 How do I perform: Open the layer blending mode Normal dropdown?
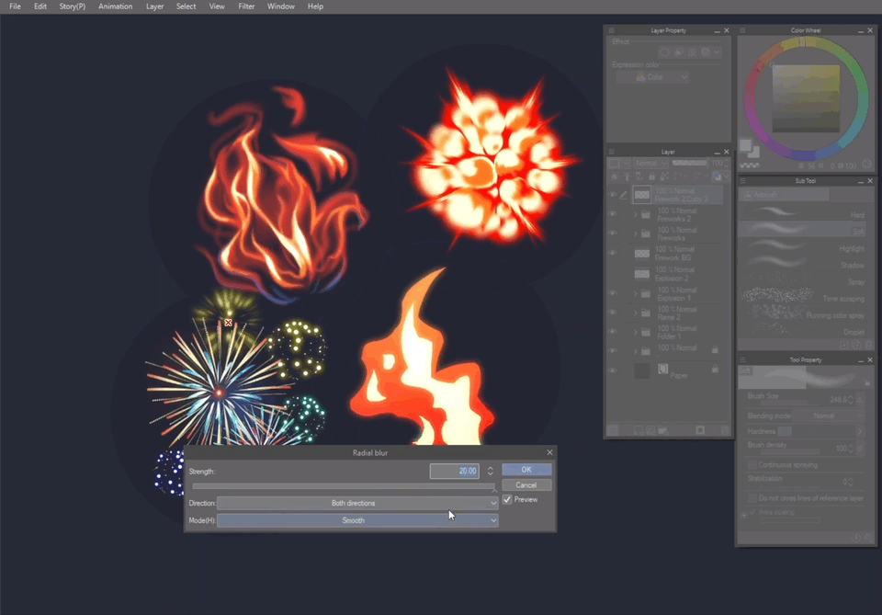point(650,164)
